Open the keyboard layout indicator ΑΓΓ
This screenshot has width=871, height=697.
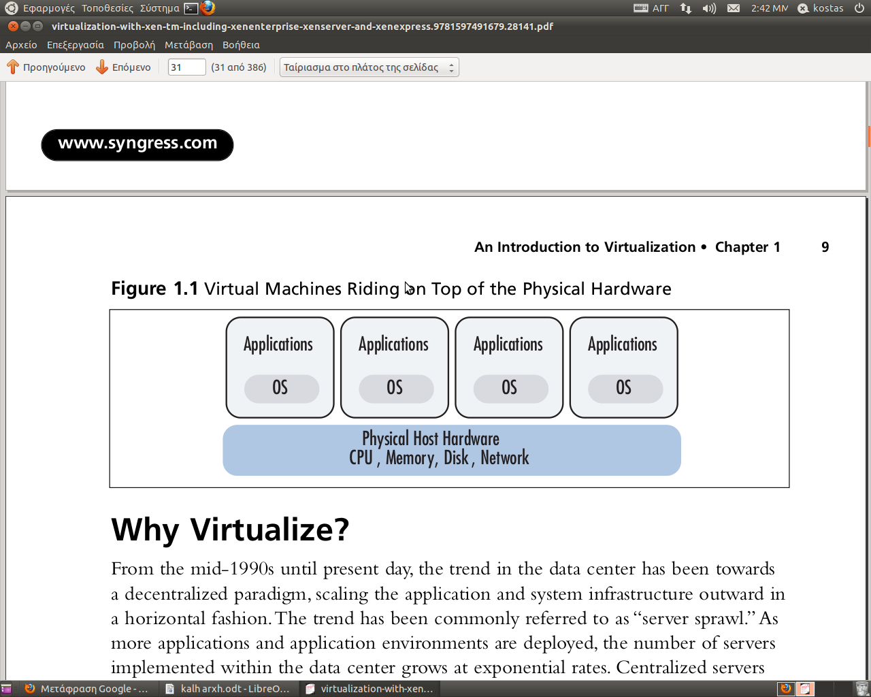652,8
